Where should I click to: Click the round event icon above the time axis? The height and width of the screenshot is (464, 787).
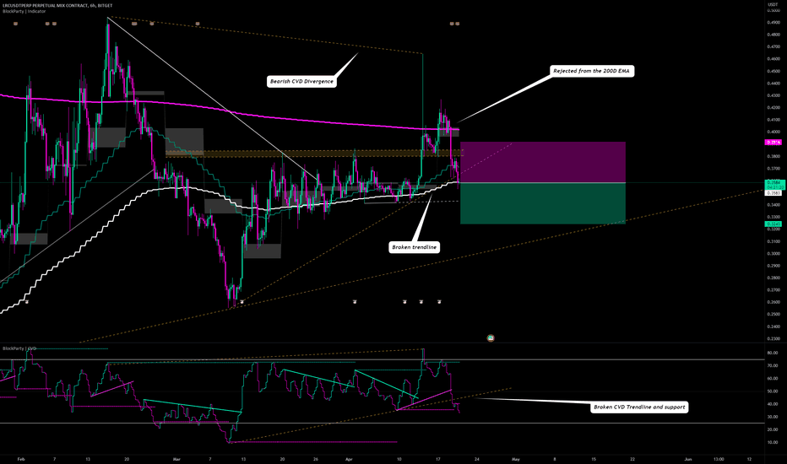491,338
